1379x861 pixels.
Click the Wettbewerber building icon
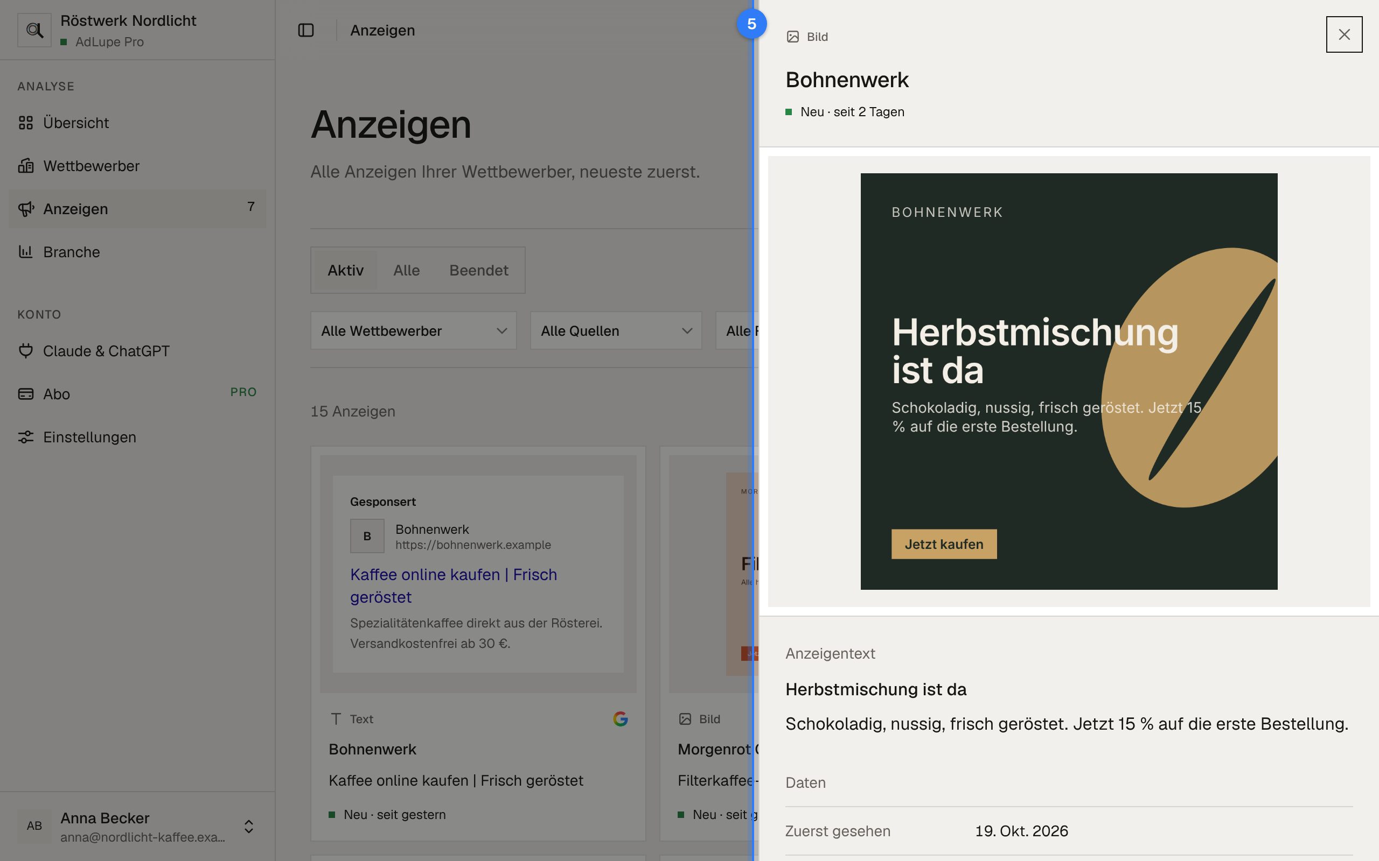coord(26,166)
